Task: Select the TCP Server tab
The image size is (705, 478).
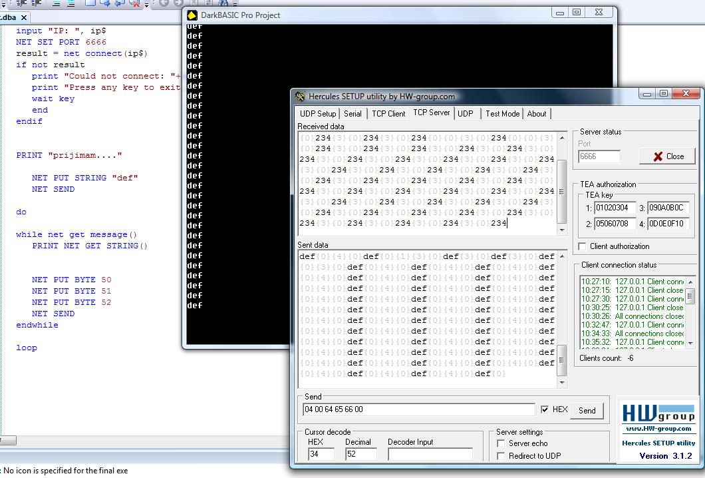Action: click(x=431, y=113)
